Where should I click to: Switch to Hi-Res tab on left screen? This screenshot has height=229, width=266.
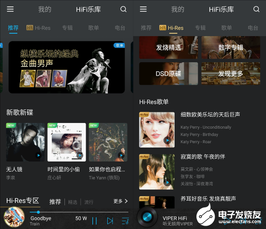point(38,28)
